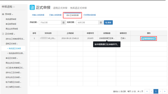The image size is (168, 94).
Task: Open the calendar picker for 开始日期
Action: [63, 23]
